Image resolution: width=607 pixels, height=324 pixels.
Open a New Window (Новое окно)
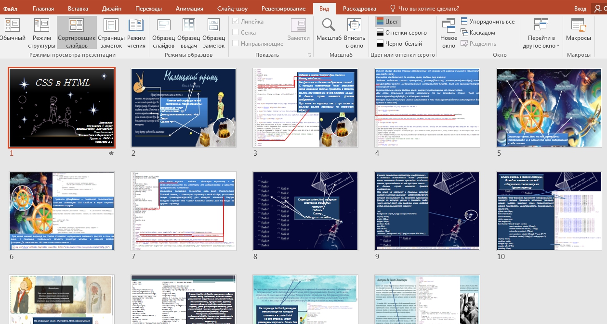449,33
